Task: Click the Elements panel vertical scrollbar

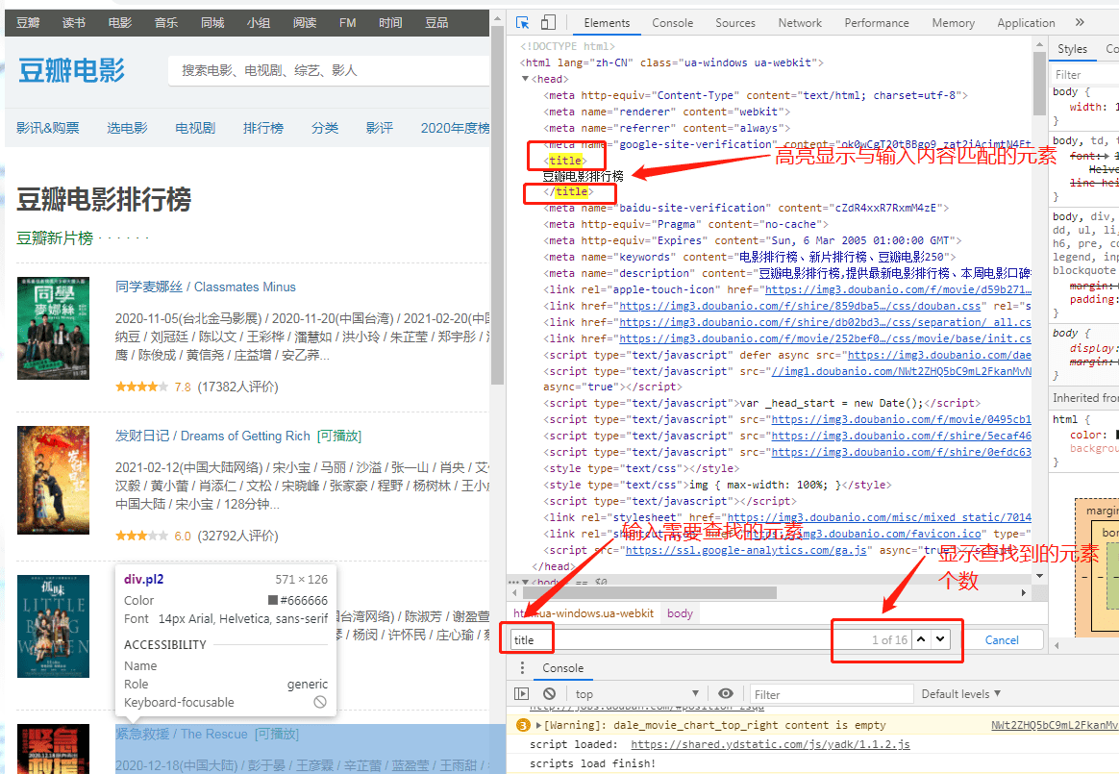Action: (1039, 82)
